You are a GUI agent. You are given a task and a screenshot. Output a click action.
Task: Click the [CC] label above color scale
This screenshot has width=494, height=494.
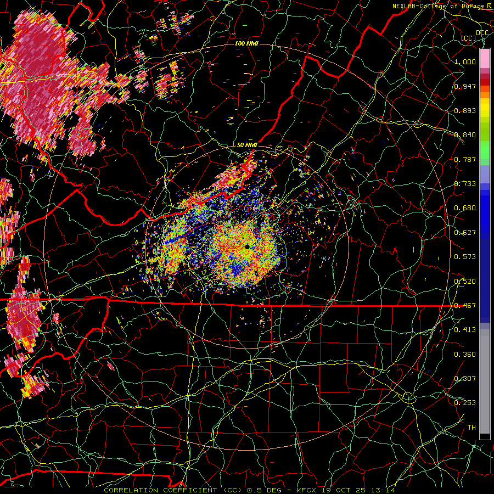pyautogui.click(x=469, y=38)
